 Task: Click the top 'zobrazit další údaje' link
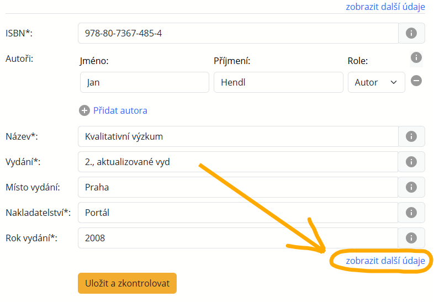[x=385, y=7]
